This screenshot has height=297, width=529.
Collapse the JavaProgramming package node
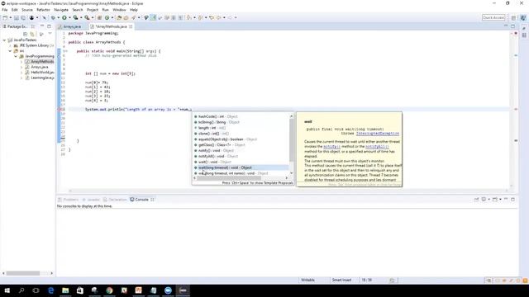(16, 56)
